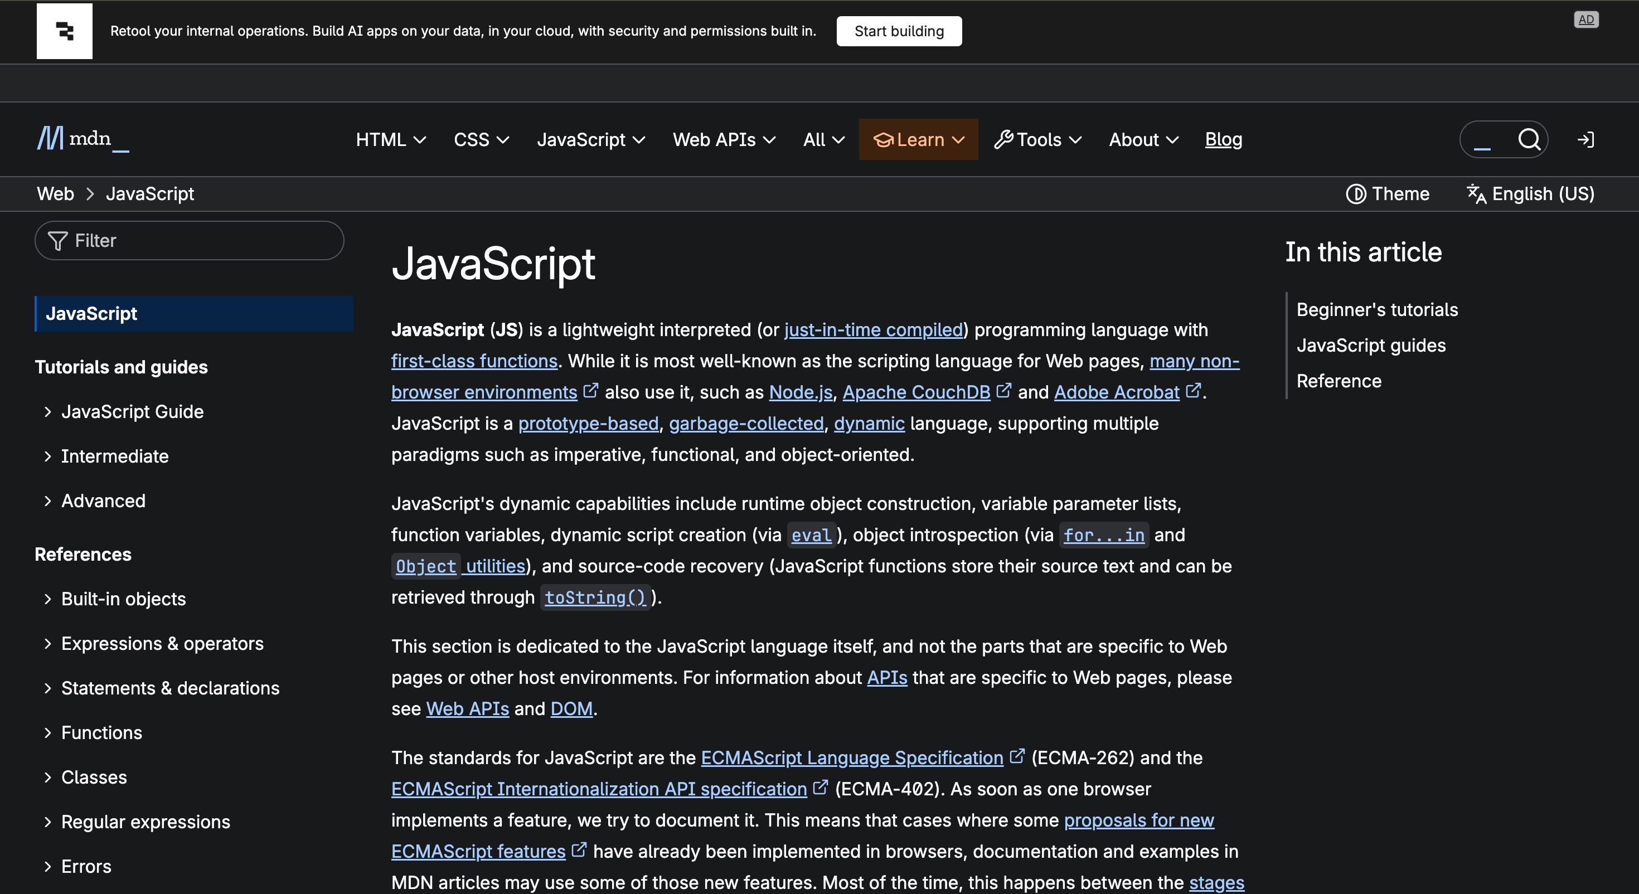Click external link icon after Apache CouchDB
1639x894 pixels.
pos(1004,390)
